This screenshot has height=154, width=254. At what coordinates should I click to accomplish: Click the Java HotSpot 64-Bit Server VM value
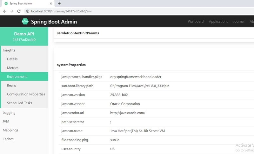pyautogui.click(x=137, y=131)
